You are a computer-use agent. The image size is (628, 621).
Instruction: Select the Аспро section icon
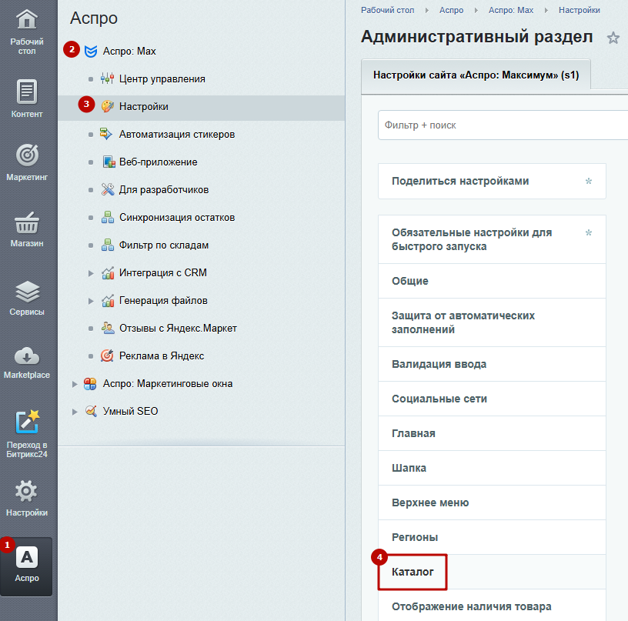27,557
